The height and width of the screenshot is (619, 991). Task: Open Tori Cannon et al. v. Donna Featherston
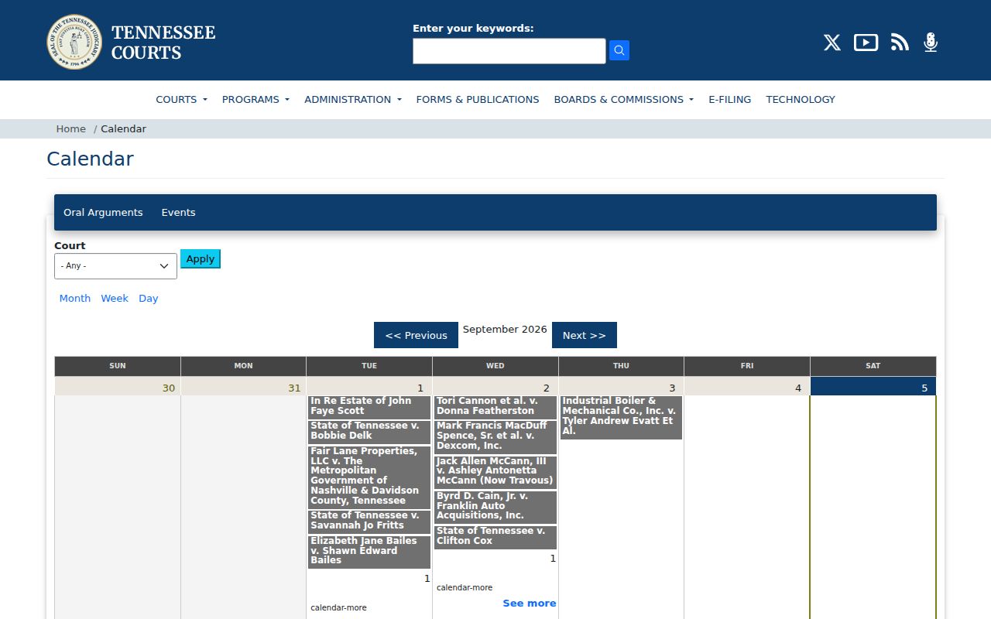pos(495,407)
